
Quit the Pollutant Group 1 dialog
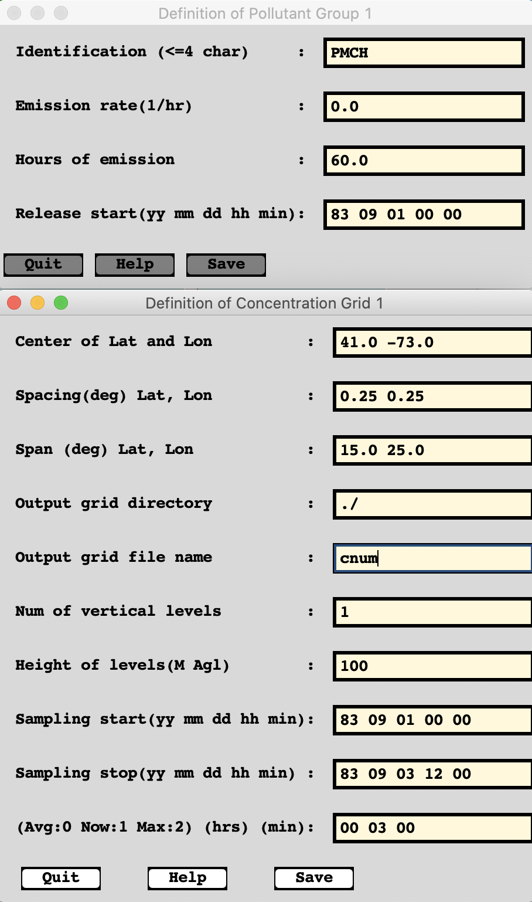click(x=43, y=265)
